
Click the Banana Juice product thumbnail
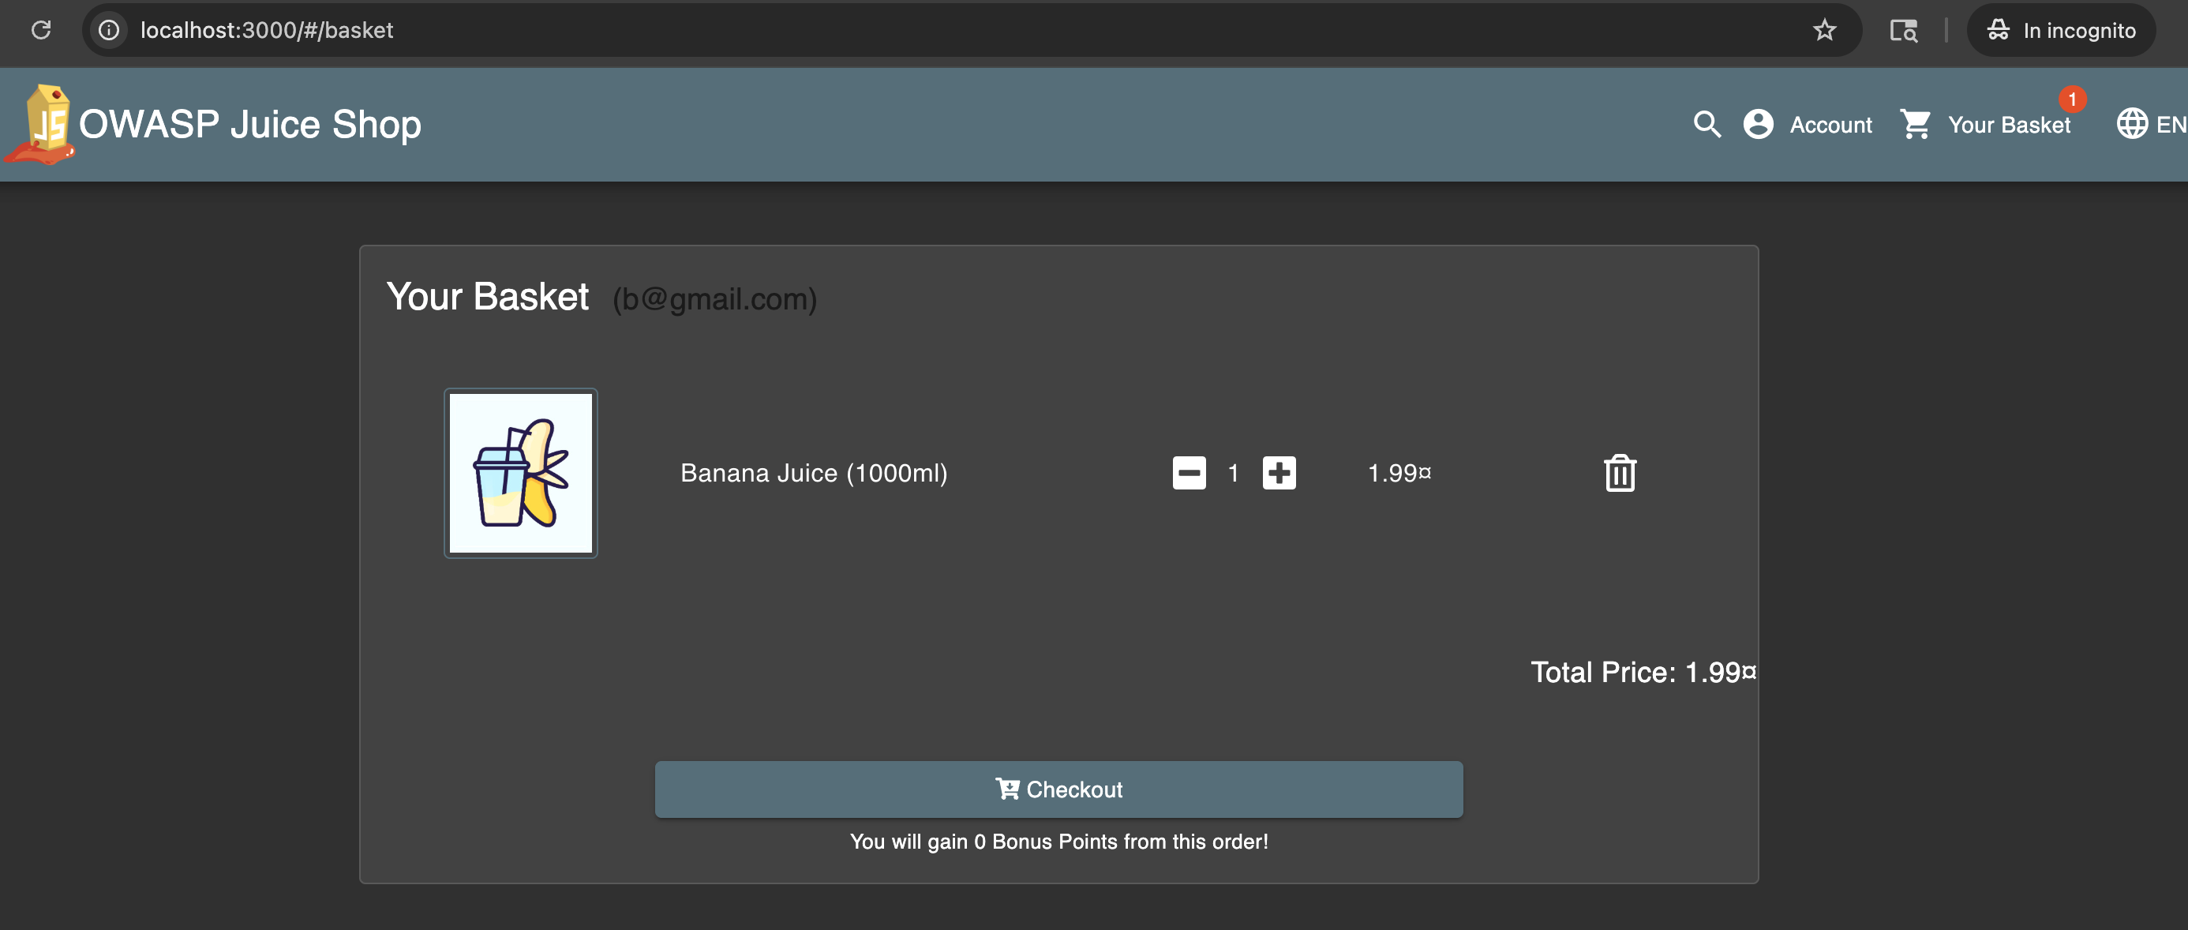(521, 473)
